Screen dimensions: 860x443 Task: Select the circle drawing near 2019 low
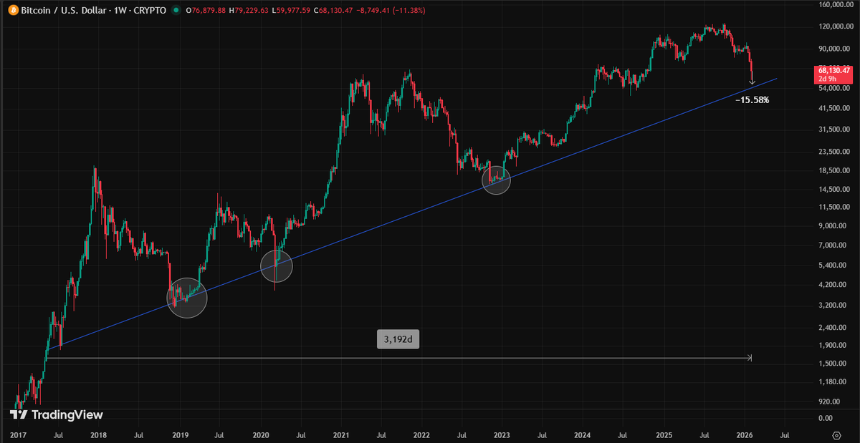pos(187,298)
